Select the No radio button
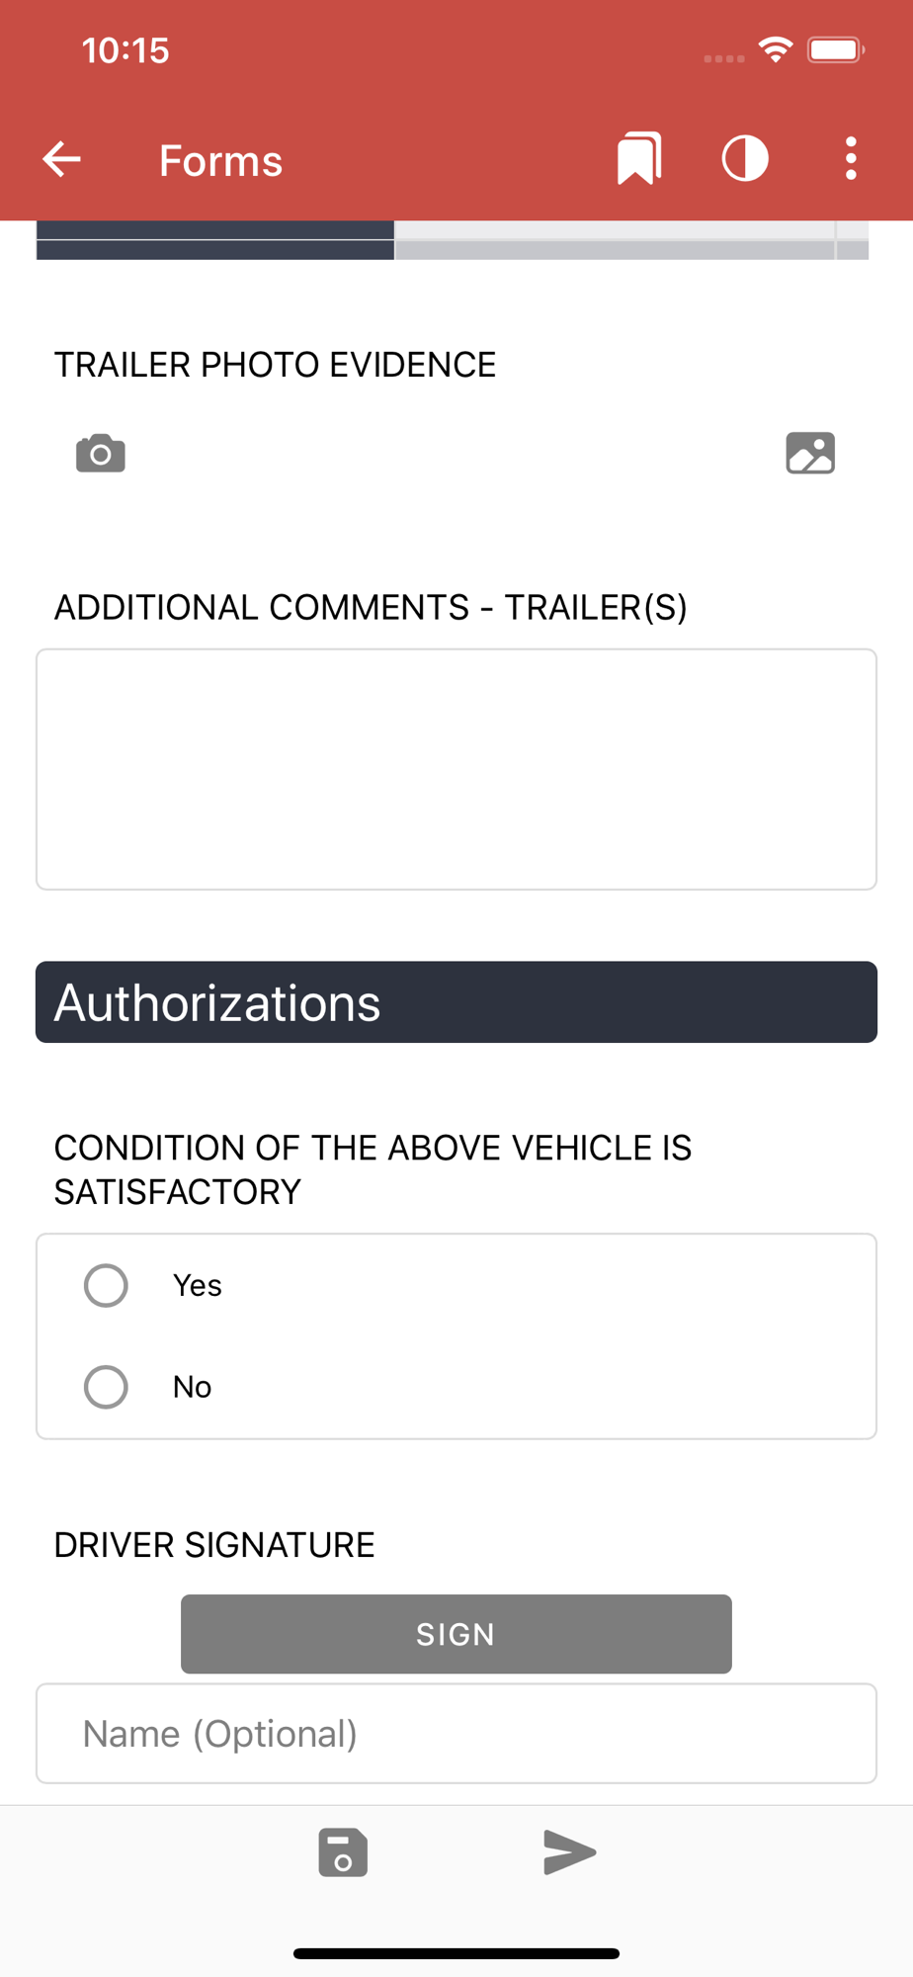Viewport: 913px width, 1977px height. pyautogui.click(x=106, y=1387)
